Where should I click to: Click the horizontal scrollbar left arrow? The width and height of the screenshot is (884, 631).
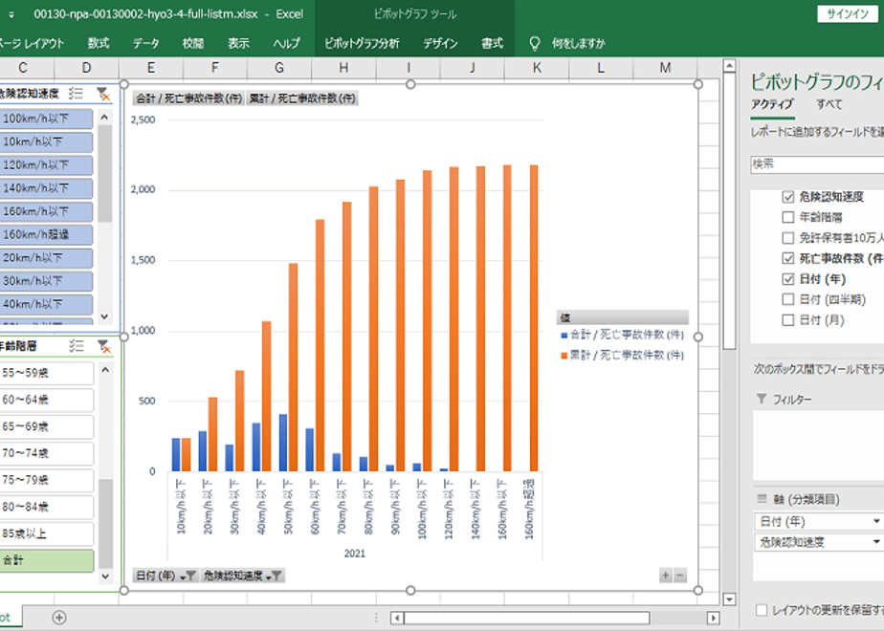397,618
